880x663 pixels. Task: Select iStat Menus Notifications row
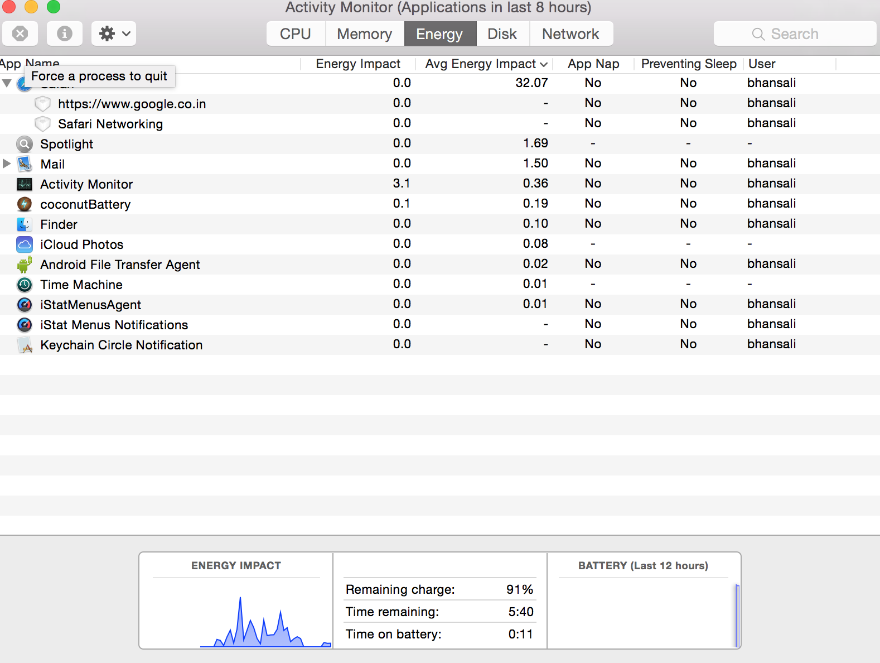coord(440,325)
